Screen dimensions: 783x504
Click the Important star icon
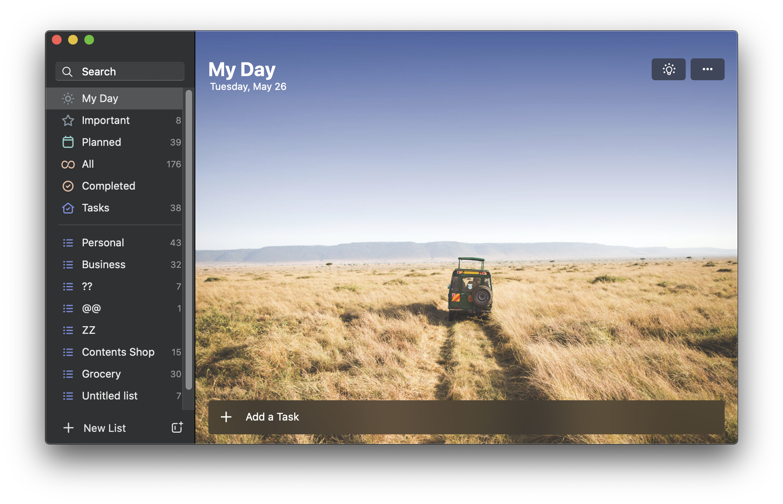[x=68, y=120]
